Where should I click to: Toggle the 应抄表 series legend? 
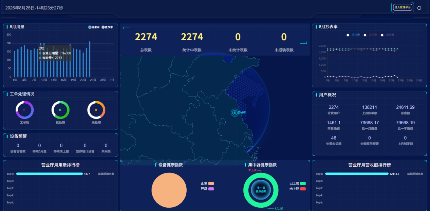(x=353, y=35)
